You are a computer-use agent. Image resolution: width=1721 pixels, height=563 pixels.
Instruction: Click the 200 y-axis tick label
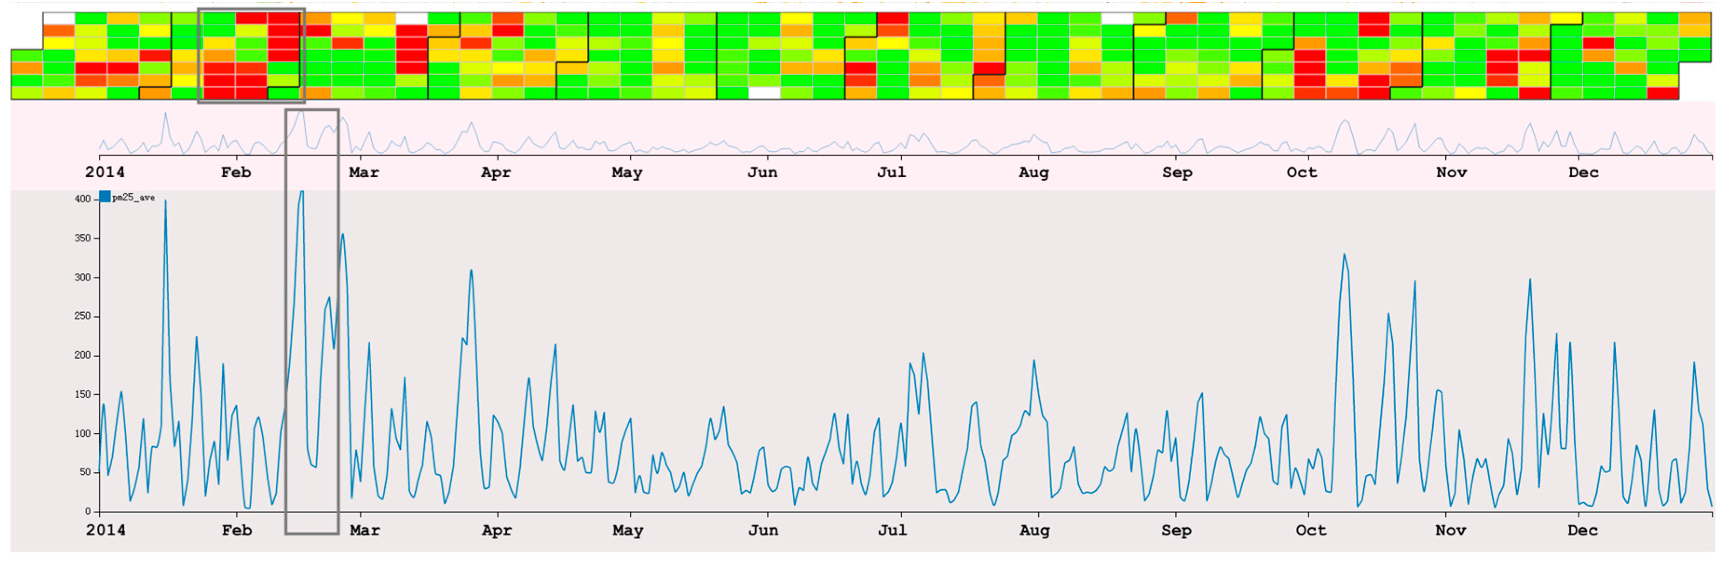pos(82,355)
